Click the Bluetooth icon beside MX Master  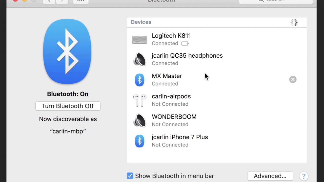click(139, 80)
